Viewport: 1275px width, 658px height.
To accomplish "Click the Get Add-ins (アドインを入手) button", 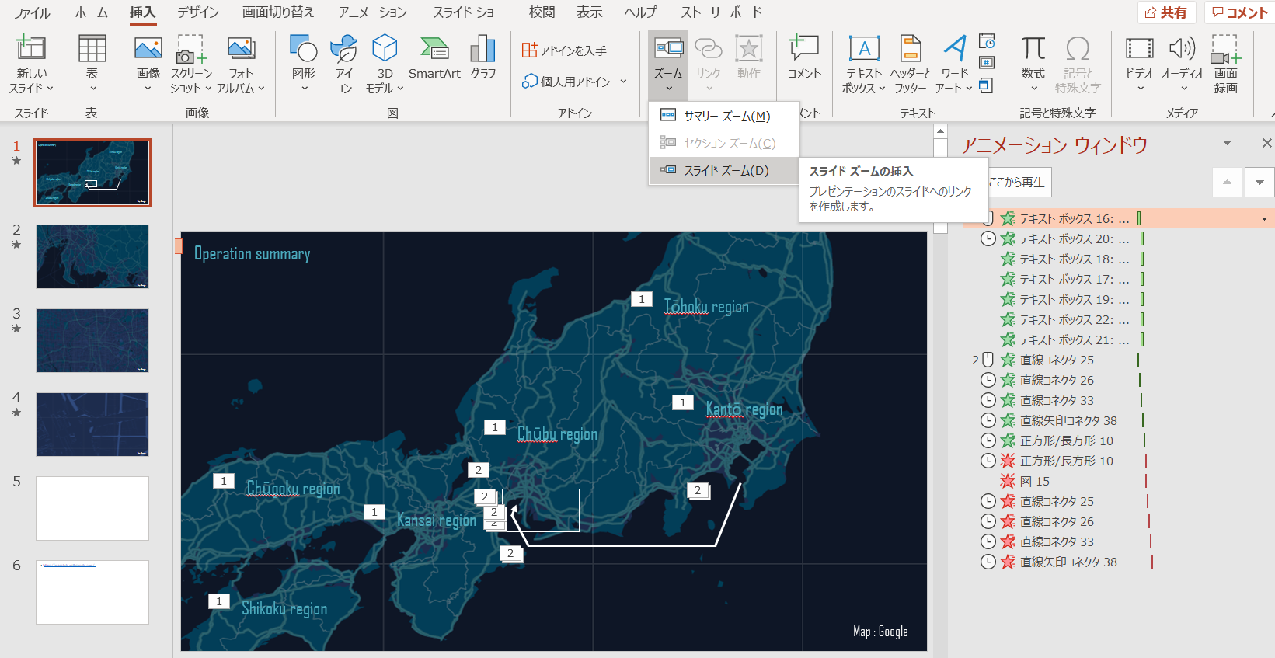I will (565, 50).
